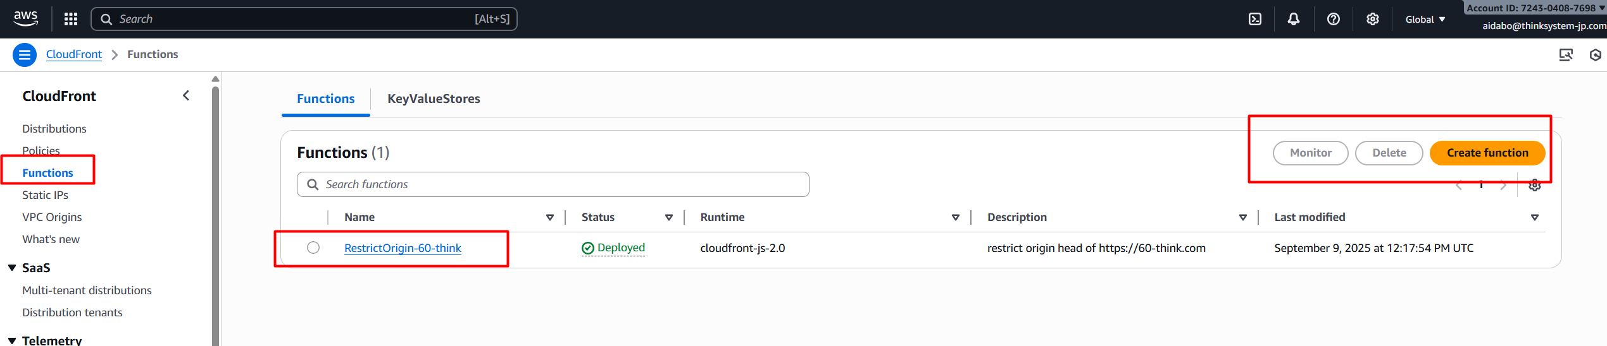Open the notifications bell
Viewport: 1607px width, 346px height.
tap(1293, 19)
